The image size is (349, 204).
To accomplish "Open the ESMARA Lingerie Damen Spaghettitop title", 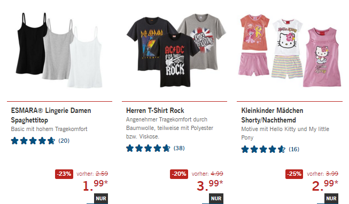I will click(51, 115).
